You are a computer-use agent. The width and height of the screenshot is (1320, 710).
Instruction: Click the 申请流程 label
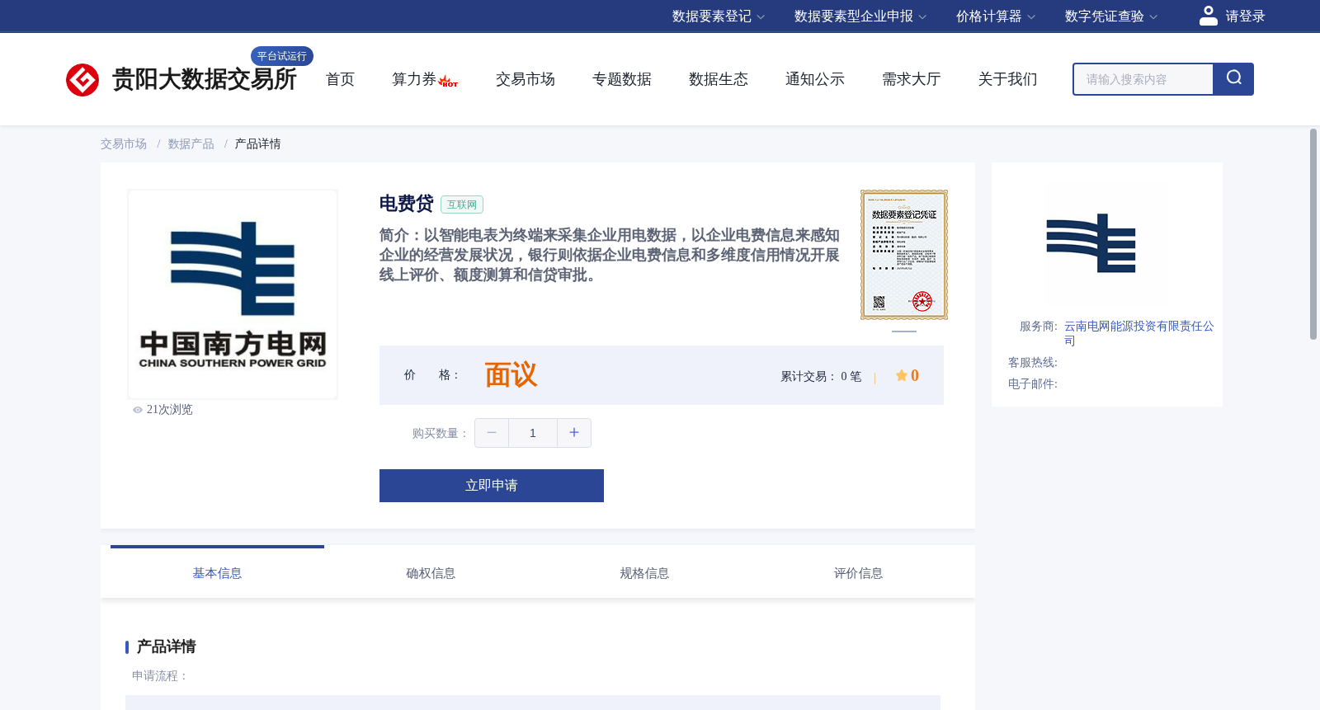[x=159, y=676]
